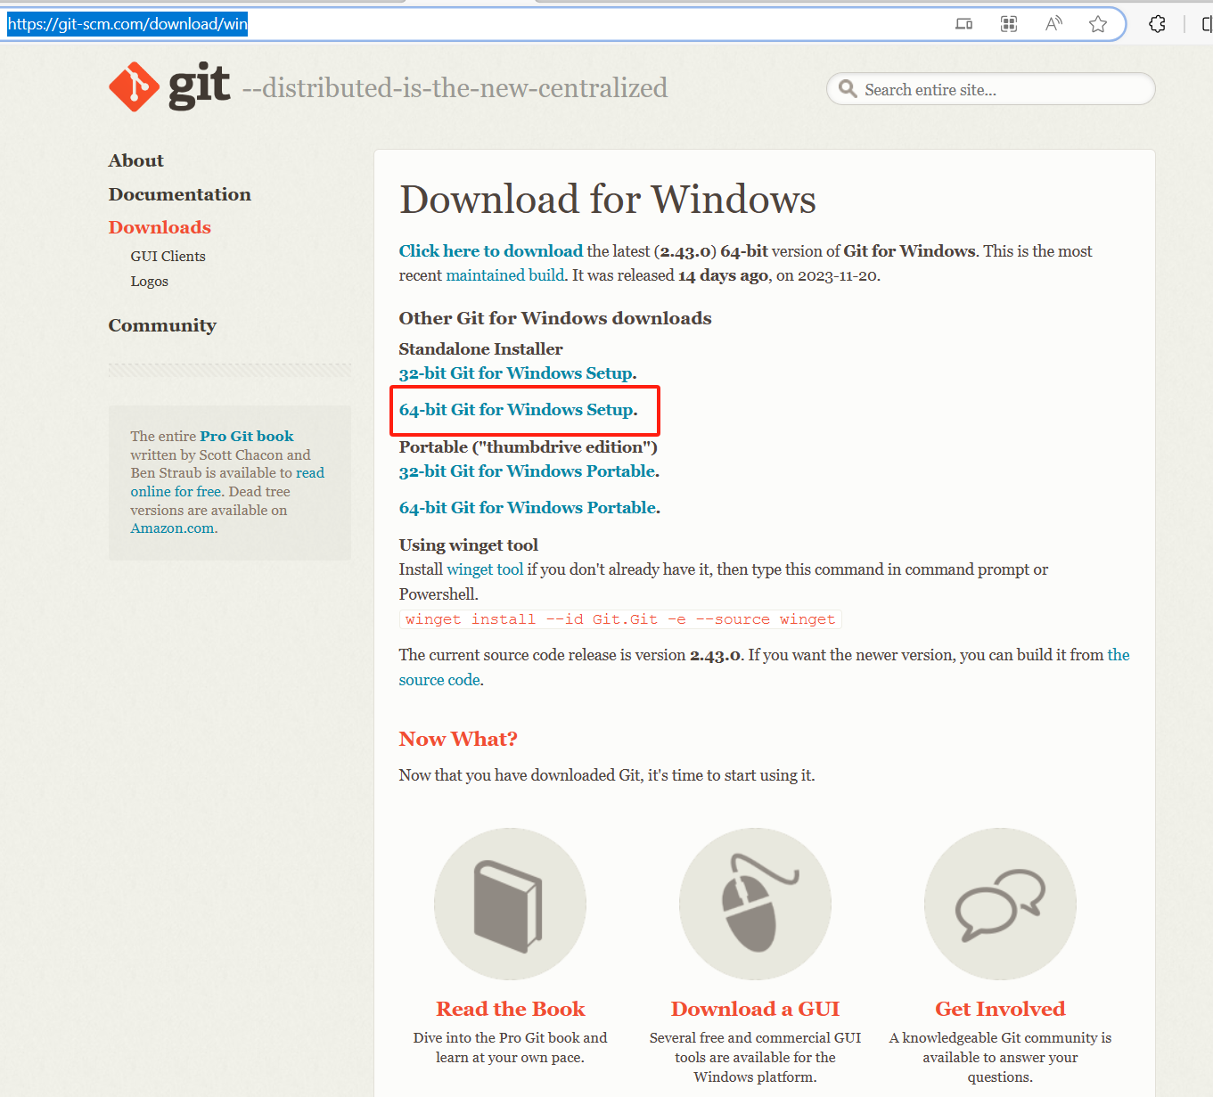
Task: Open the About navigation item
Action: (136, 160)
